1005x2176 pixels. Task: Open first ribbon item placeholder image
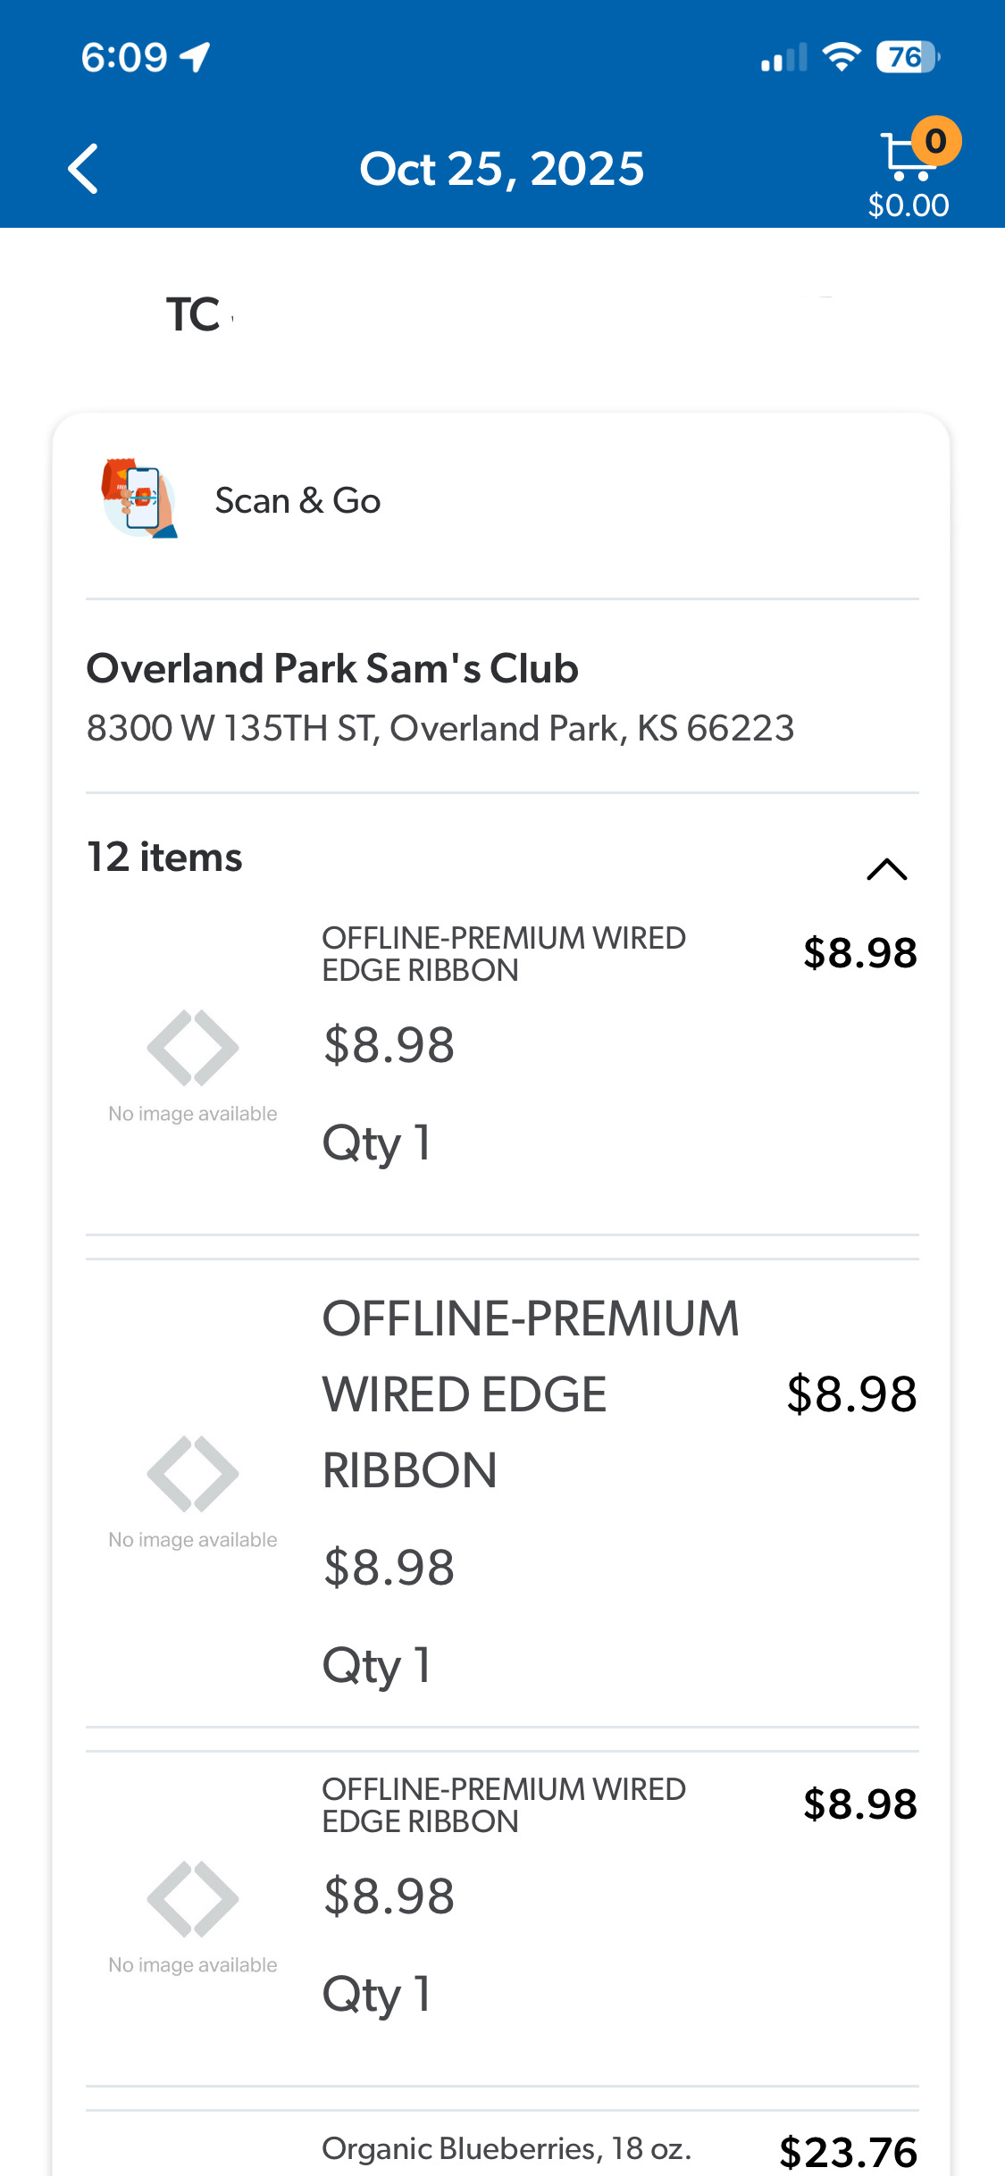click(x=193, y=1064)
